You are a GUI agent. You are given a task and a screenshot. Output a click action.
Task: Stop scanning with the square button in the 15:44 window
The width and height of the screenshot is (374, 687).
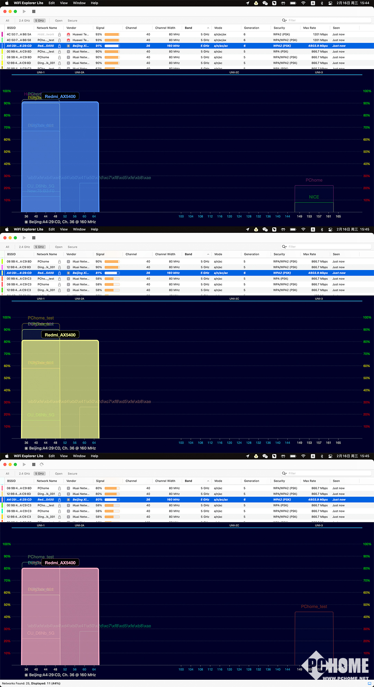pos(34,11)
